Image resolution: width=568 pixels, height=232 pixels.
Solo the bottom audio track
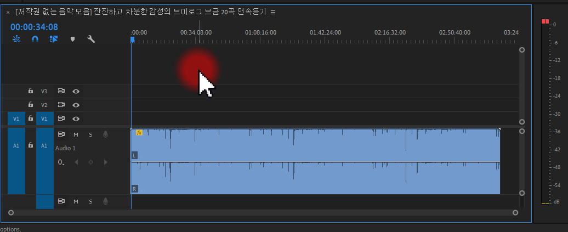click(90, 201)
